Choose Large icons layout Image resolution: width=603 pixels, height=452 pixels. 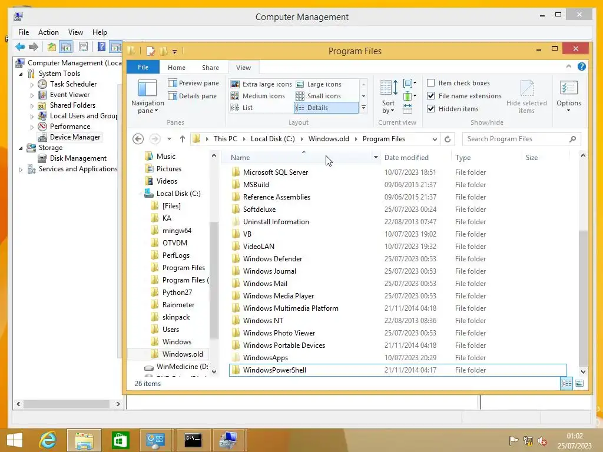click(319, 84)
